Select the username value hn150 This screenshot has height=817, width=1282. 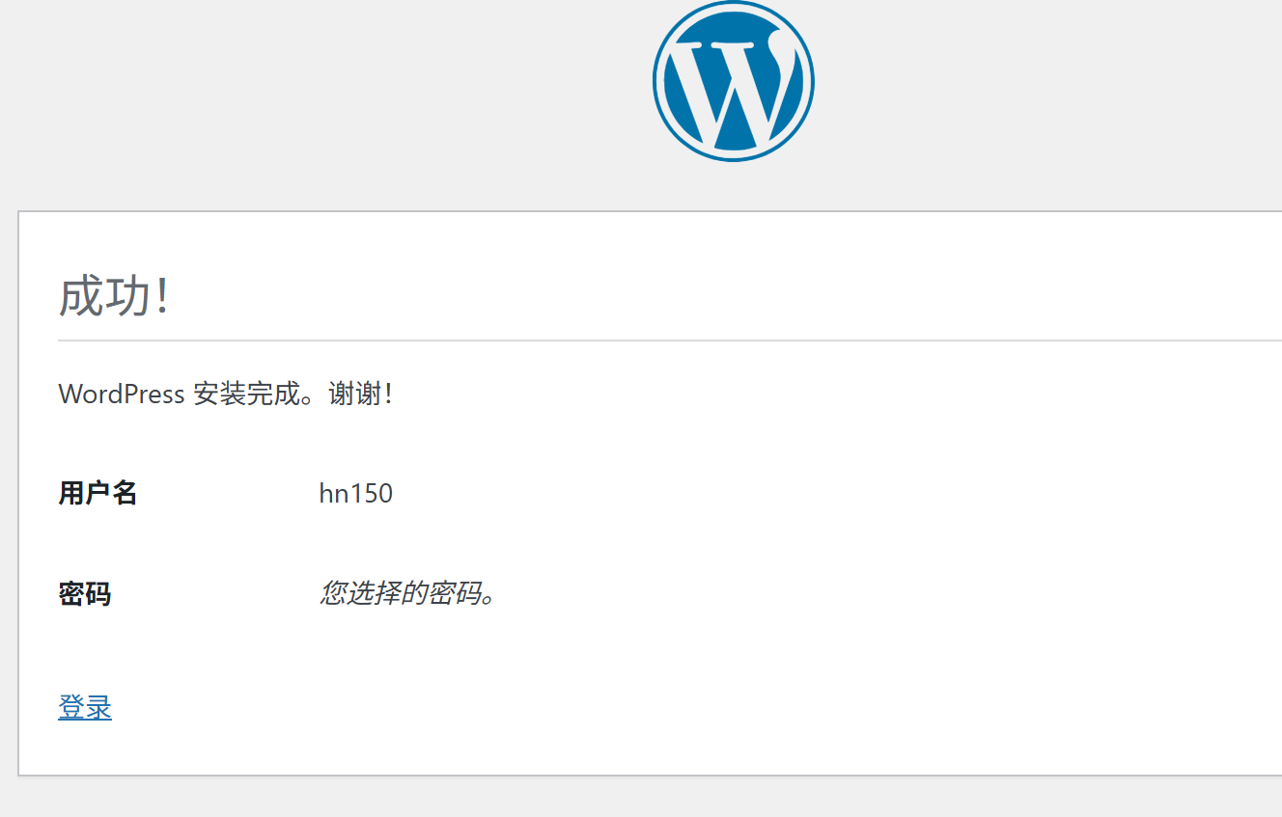[x=356, y=494]
